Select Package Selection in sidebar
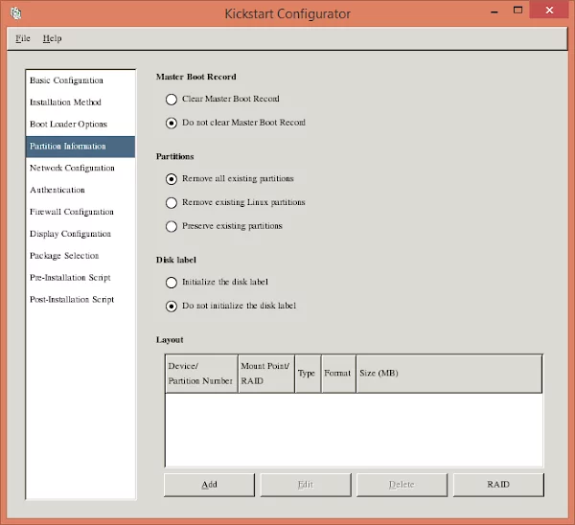Viewport: 575px width, 525px height. (x=80, y=256)
